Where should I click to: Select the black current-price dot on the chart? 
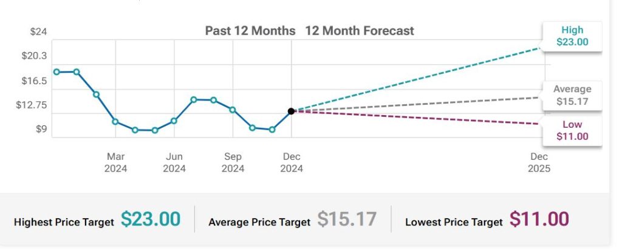(292, 111)
